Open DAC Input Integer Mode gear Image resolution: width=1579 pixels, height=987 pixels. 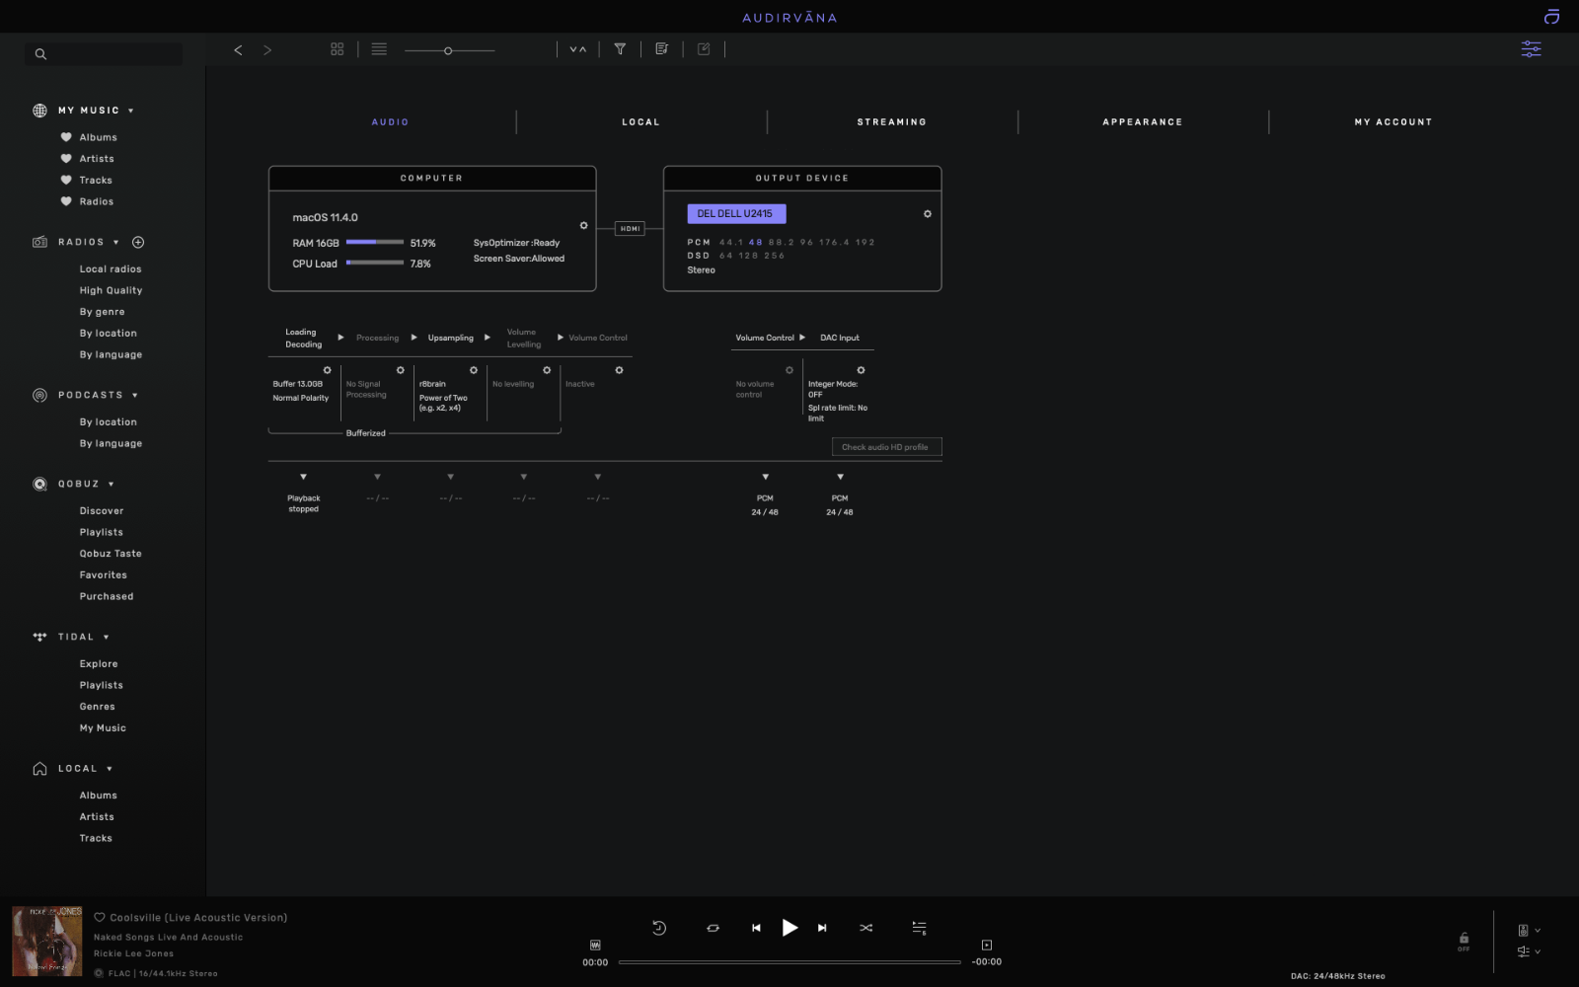point(861,370)
